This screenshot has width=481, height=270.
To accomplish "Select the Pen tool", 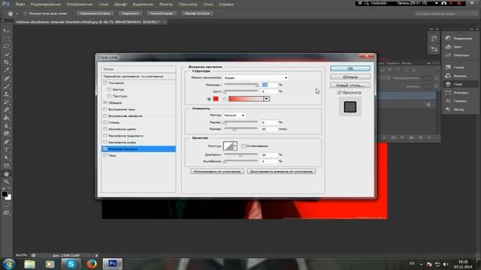I will pyautogui.click(x=7, y=142).
